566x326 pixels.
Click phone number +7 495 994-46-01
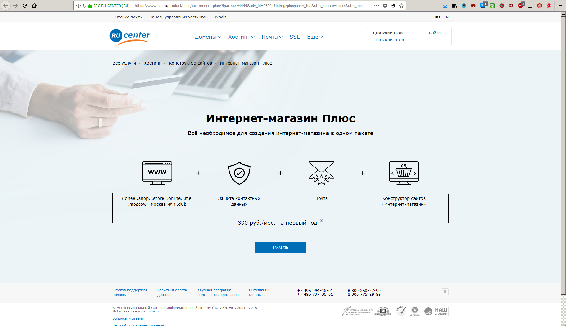[315, 290]
